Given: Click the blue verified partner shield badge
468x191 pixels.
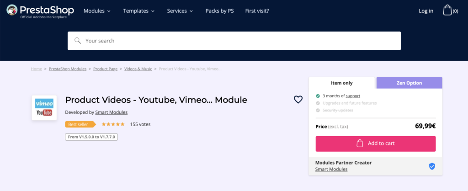Looking at the screenshot, I should click(432, 166).
